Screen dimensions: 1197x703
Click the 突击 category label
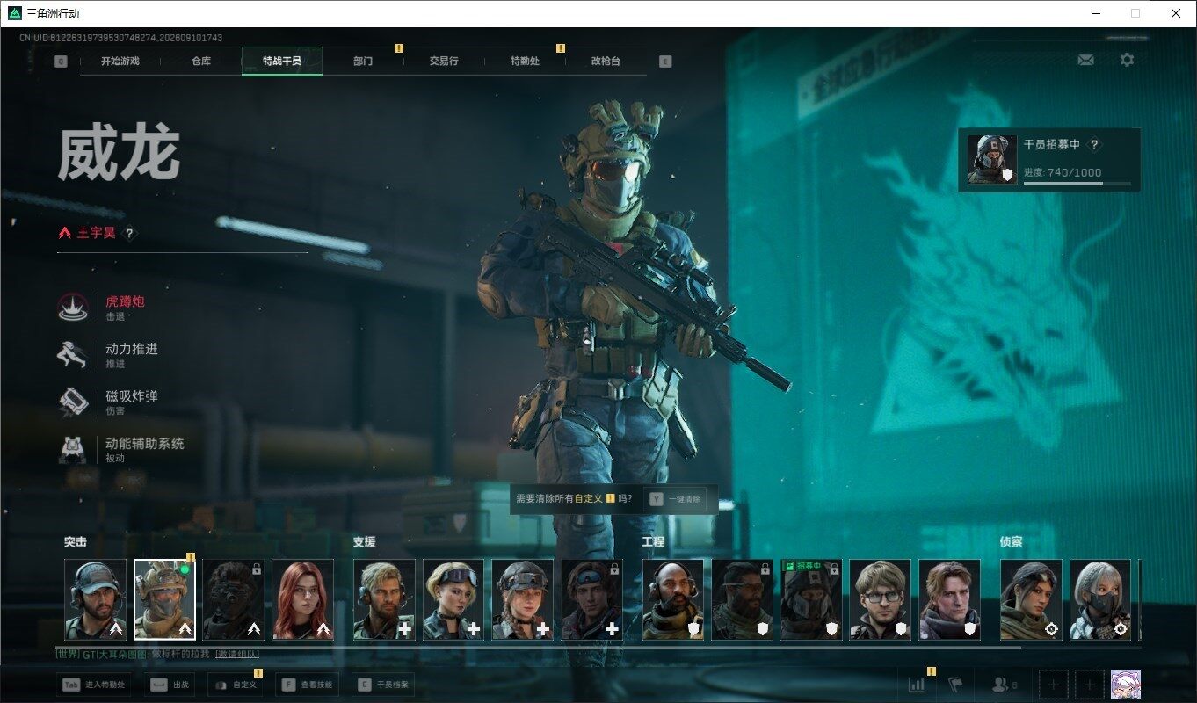click(x=76, y=542)
